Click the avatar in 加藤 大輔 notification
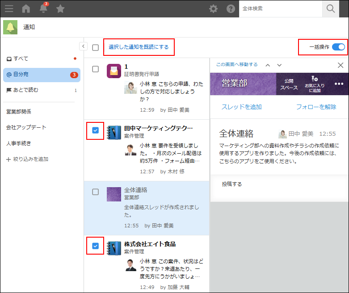This screenshot has height=293, width=349. 130,265
